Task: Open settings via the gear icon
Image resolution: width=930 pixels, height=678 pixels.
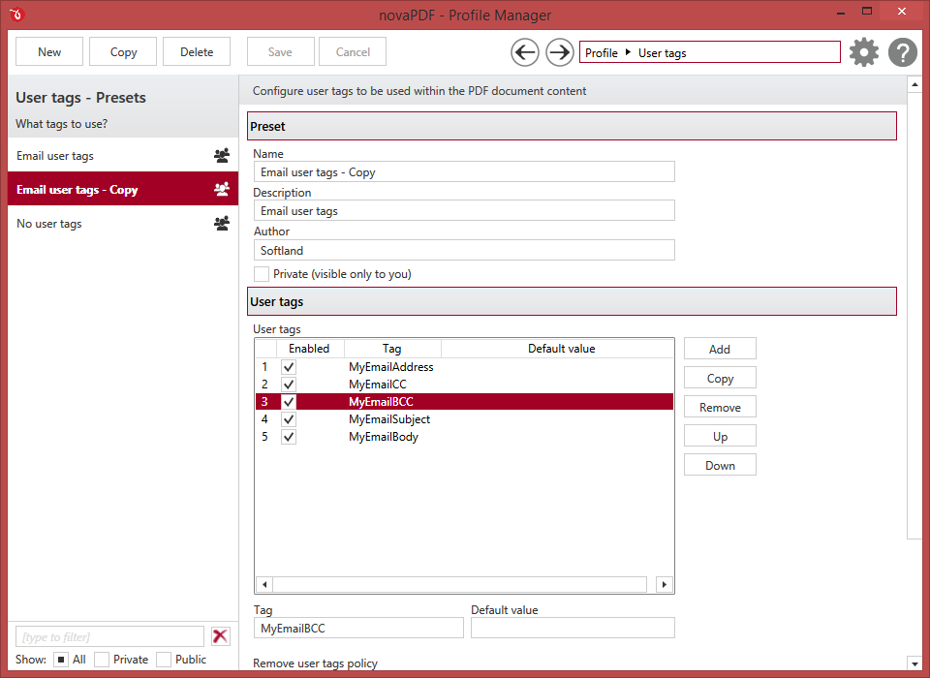Action: tap(863, 52)
